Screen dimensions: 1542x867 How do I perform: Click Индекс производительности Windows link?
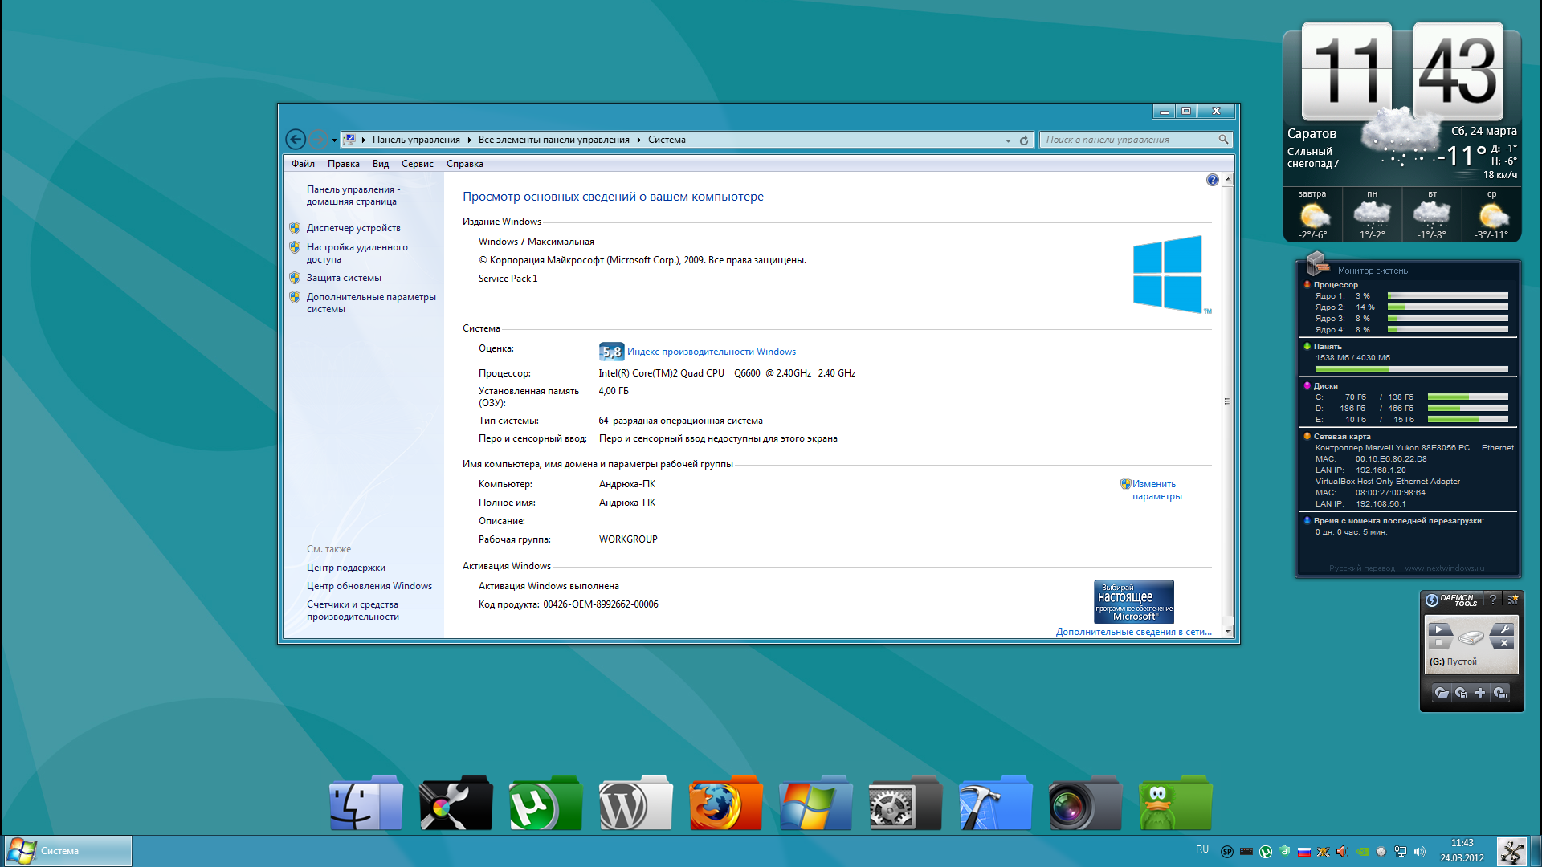[711, 352]
